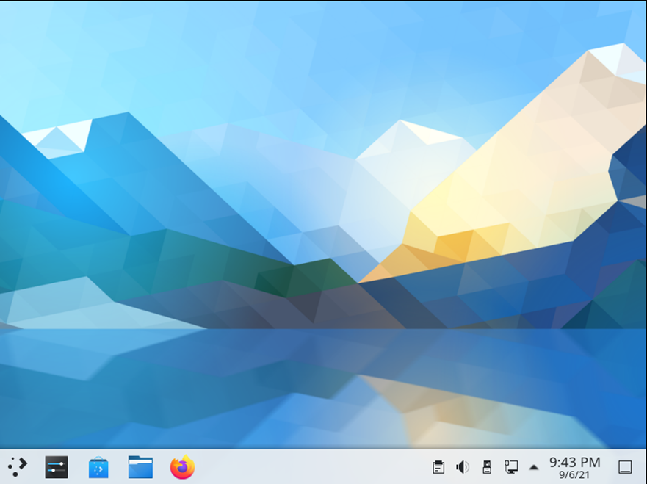Click the 9/6/21 date text

pyautogui.click(x=574, y=475)
